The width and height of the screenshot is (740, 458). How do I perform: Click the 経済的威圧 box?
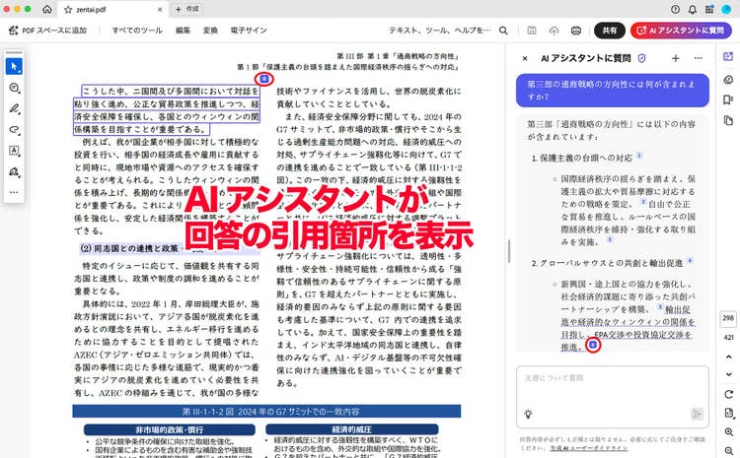(351, 429)
